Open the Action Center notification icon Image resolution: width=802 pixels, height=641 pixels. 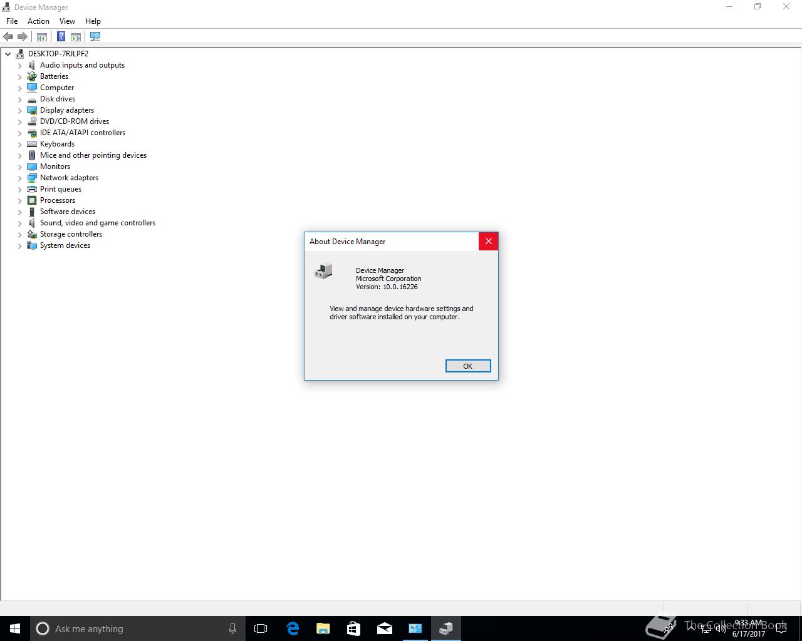coord(781,628)
